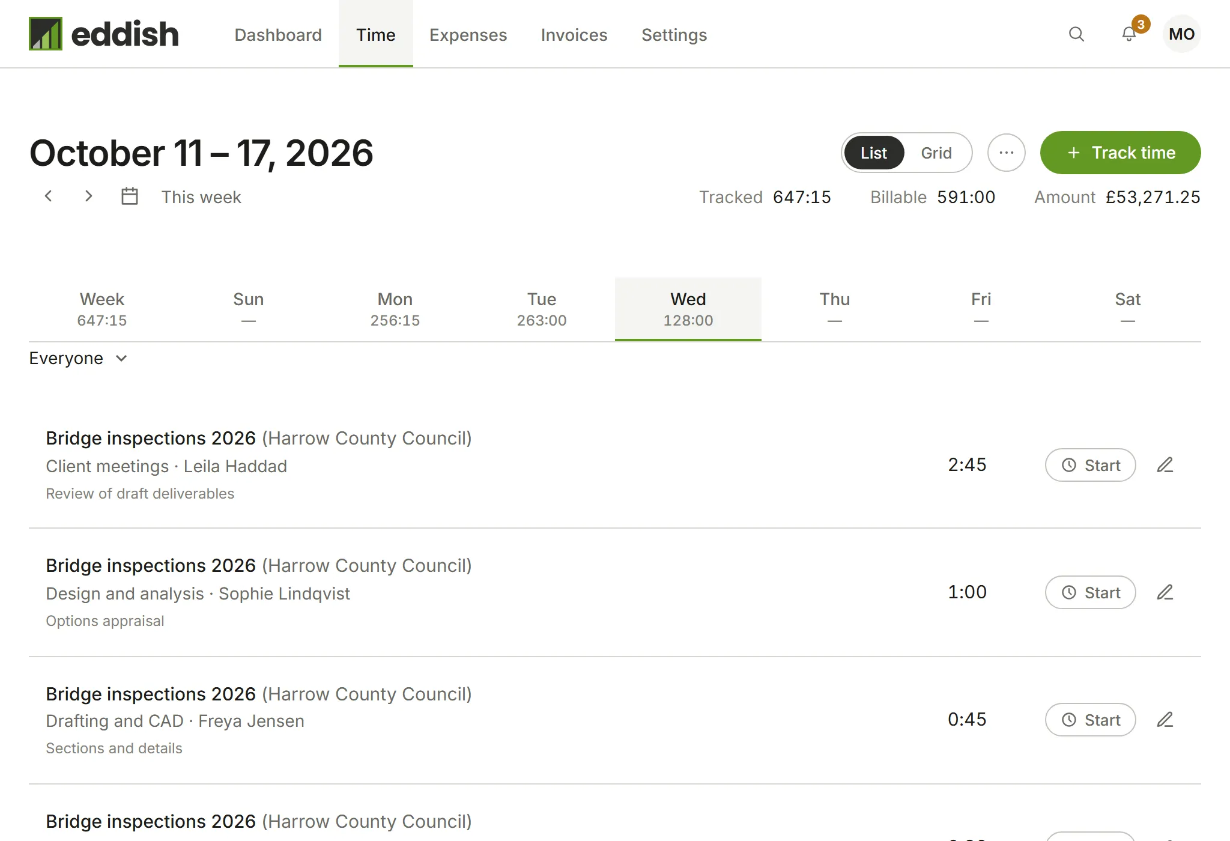The image size is (1230, 841).
Task: Click the 0:45 duration value
Action: point(967,720)
